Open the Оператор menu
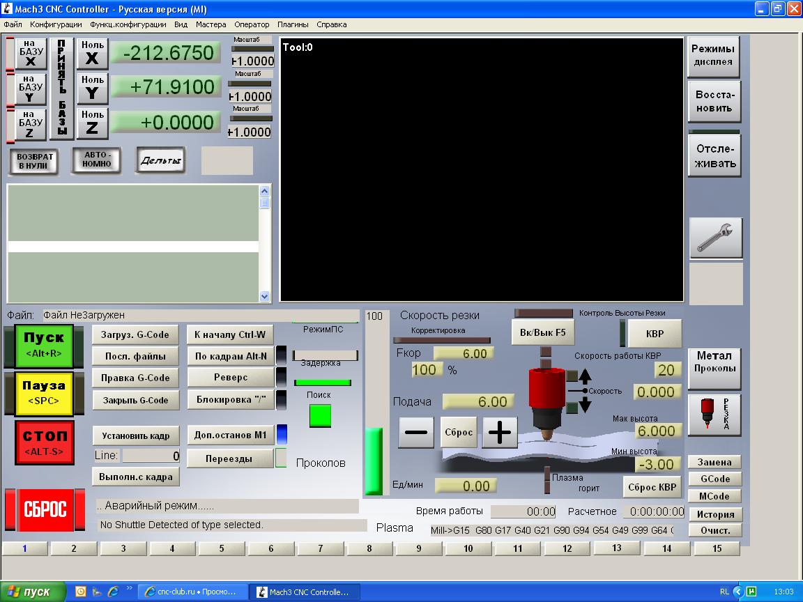This screenshot has height=602, width=803. click(x=252, y=24)
